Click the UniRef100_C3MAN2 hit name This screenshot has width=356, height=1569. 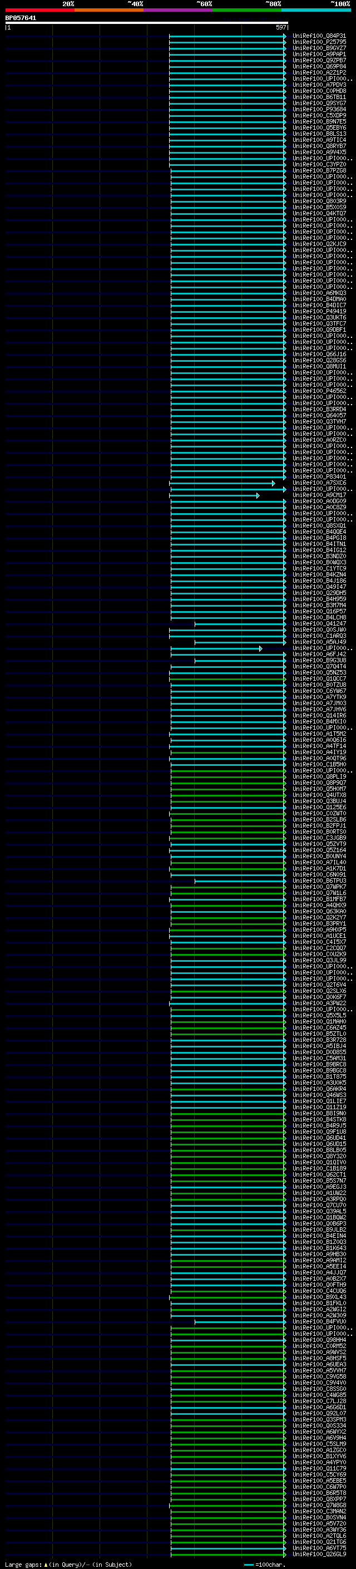(x=319, y=1511)
